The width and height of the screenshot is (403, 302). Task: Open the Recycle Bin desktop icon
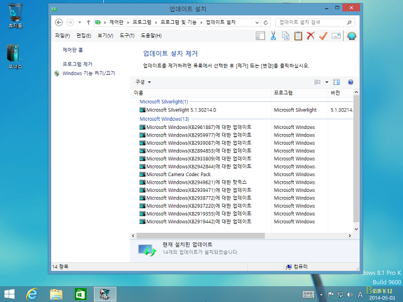(x=15, y=15)
